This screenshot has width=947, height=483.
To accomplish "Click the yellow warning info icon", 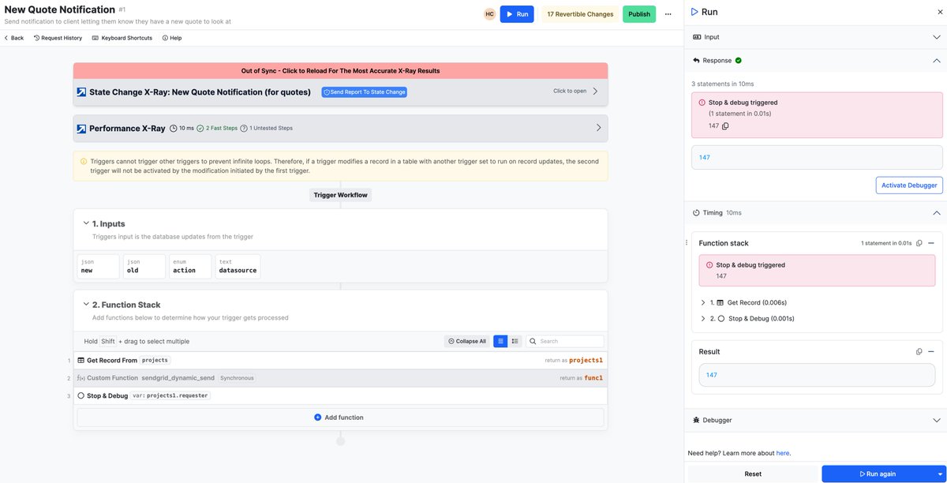I will click(x=84, y=161).
